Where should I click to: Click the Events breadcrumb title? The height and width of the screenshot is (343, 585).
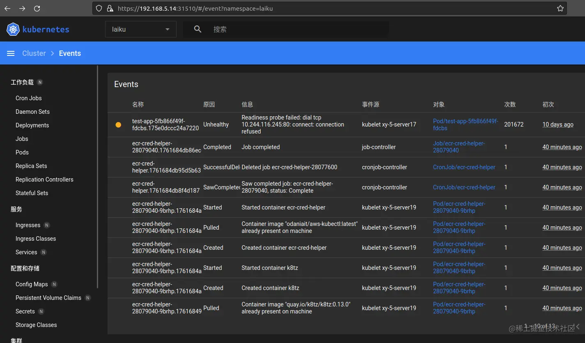tap(70, 53)
